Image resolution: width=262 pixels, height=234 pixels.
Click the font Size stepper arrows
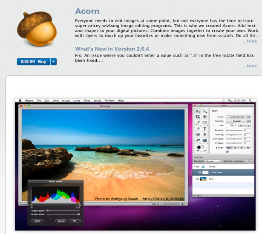[x=235, y=126]
